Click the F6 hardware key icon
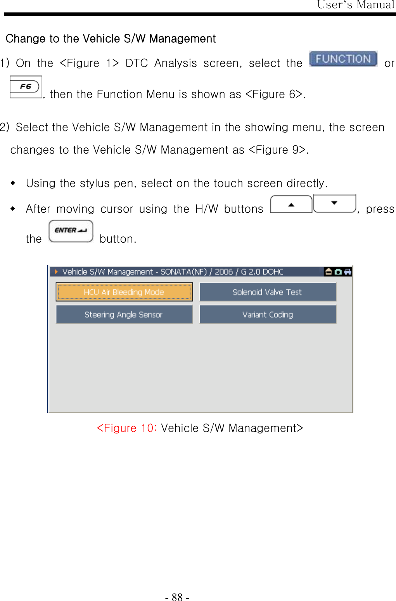 pos(26,87)
